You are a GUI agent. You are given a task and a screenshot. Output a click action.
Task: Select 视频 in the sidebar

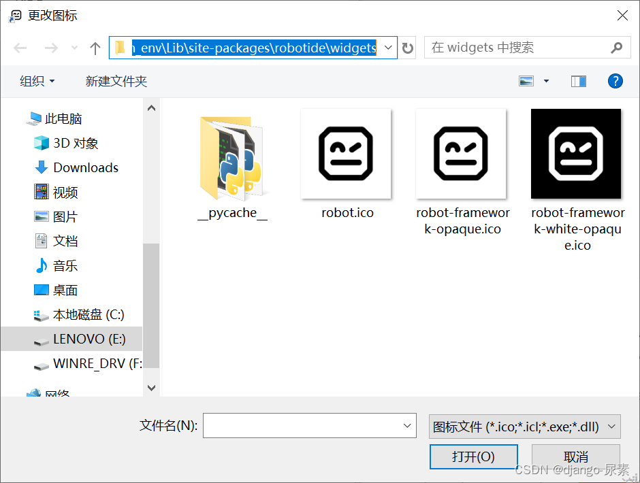[x=65, y=192]
